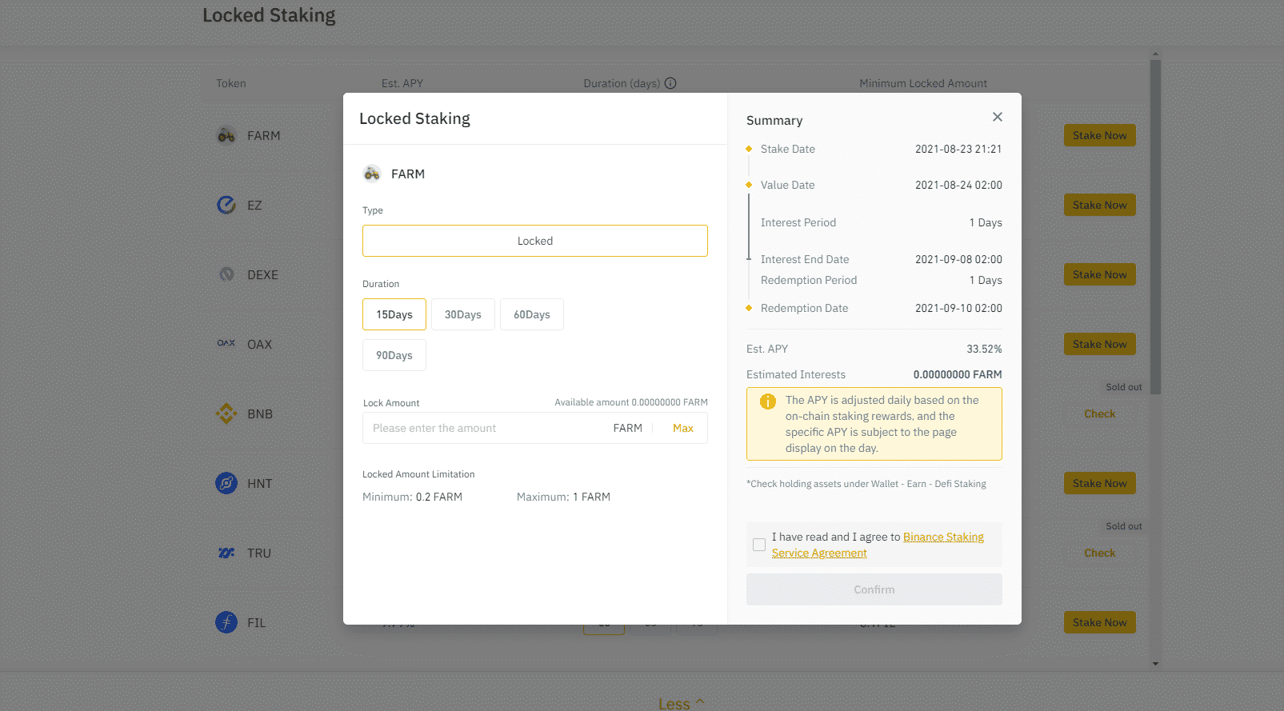The height and width of the screenshot is (711, 1284).
Task: Close the Locked Staking dialog
Action: pos(997,117)
